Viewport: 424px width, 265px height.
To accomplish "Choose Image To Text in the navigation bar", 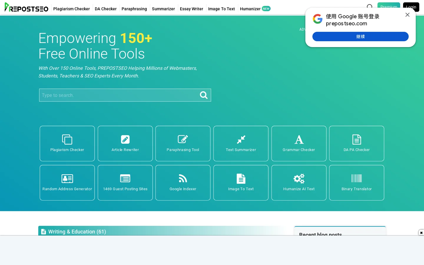I will [221, 9].
